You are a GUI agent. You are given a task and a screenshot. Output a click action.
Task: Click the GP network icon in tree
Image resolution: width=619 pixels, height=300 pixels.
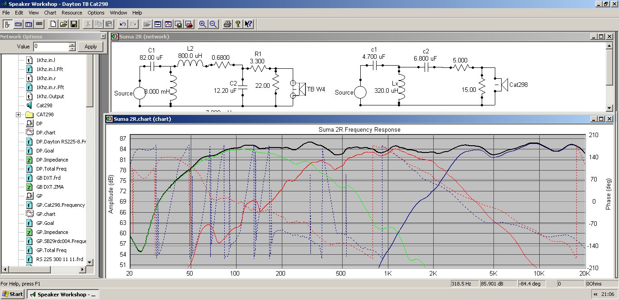(29, 196)
